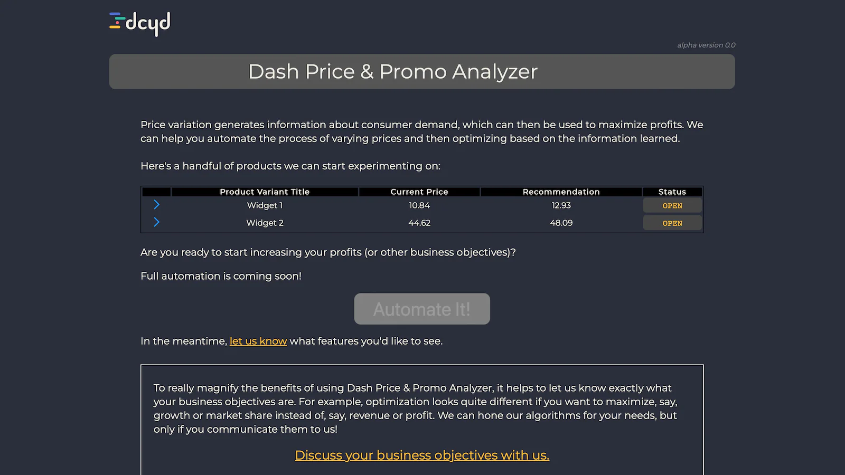
Task: Expand the Widget 2 row chevron
Action: pyautogui.click(x=156, y=222)
